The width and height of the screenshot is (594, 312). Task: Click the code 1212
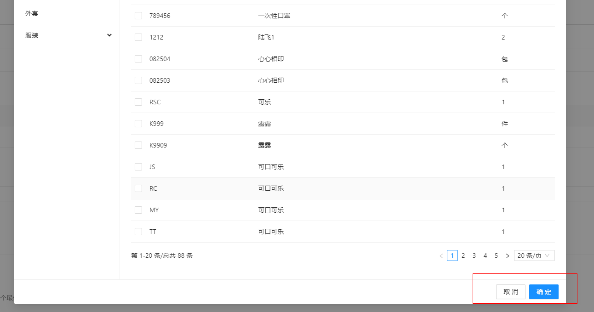coord(156,37)
